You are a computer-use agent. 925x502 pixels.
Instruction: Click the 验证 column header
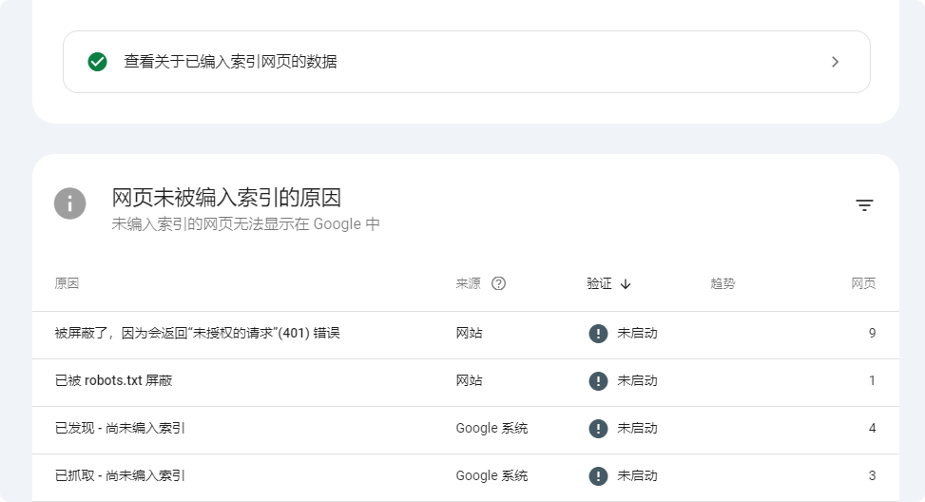pyautogui.click(x=599, y=283)
